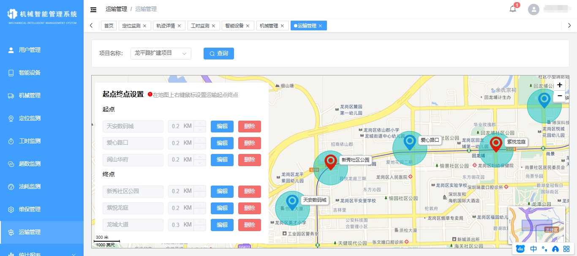The image size is (577, 256).
Task: Click the 天安数码城 name input field
Action: click(x=133, y=127)
